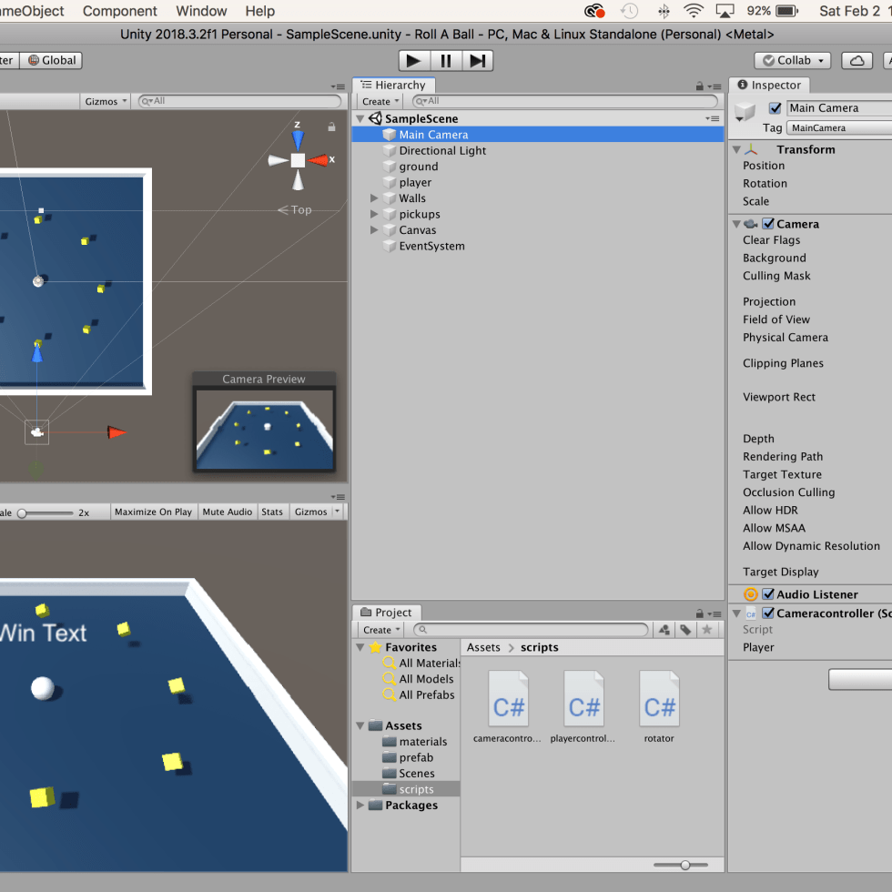This screenshot has height=892, width=892.
Task: Open the Collab dropdown
Action: coord(792,60)
